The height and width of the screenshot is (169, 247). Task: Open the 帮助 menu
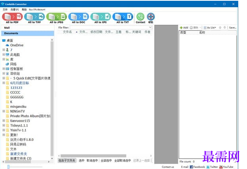(x=24, y=10)
